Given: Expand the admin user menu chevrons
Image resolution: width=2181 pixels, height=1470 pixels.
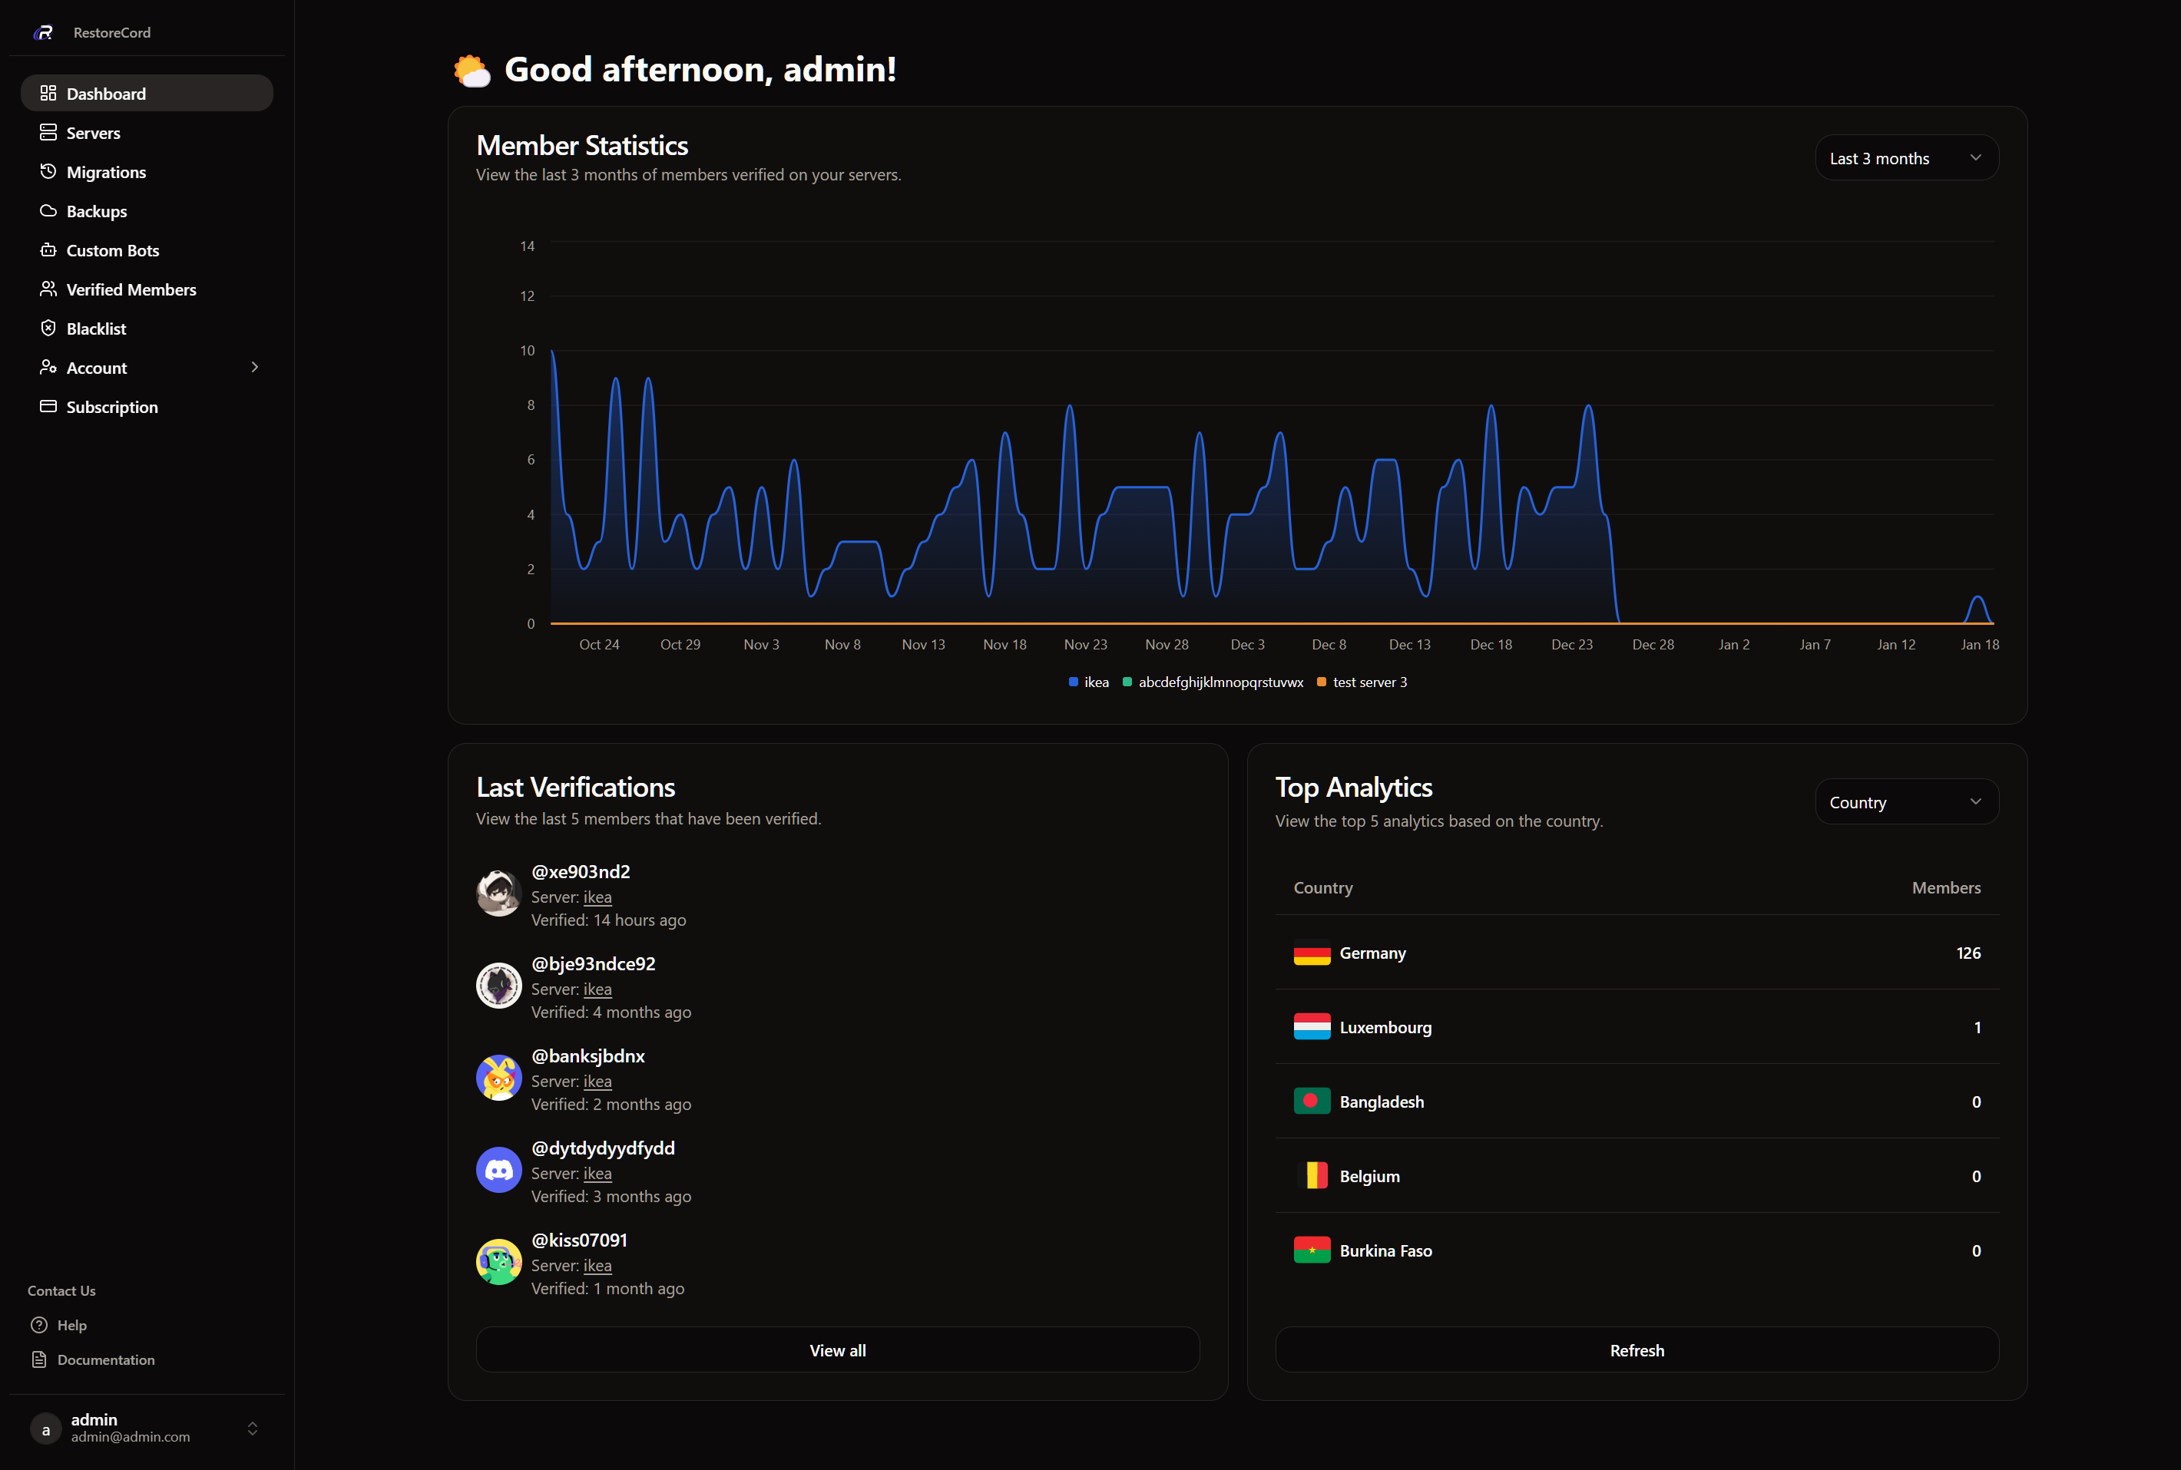Looking at the screenshot, I should 252,1429.
